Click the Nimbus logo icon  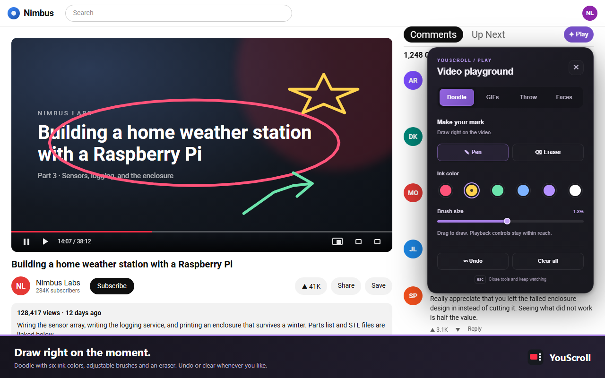coord(14,13)
